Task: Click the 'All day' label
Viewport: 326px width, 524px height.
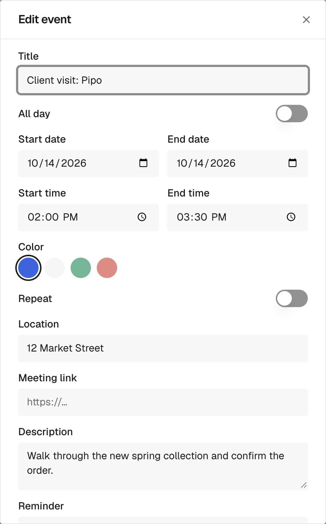Action: (x=34, y=114)
